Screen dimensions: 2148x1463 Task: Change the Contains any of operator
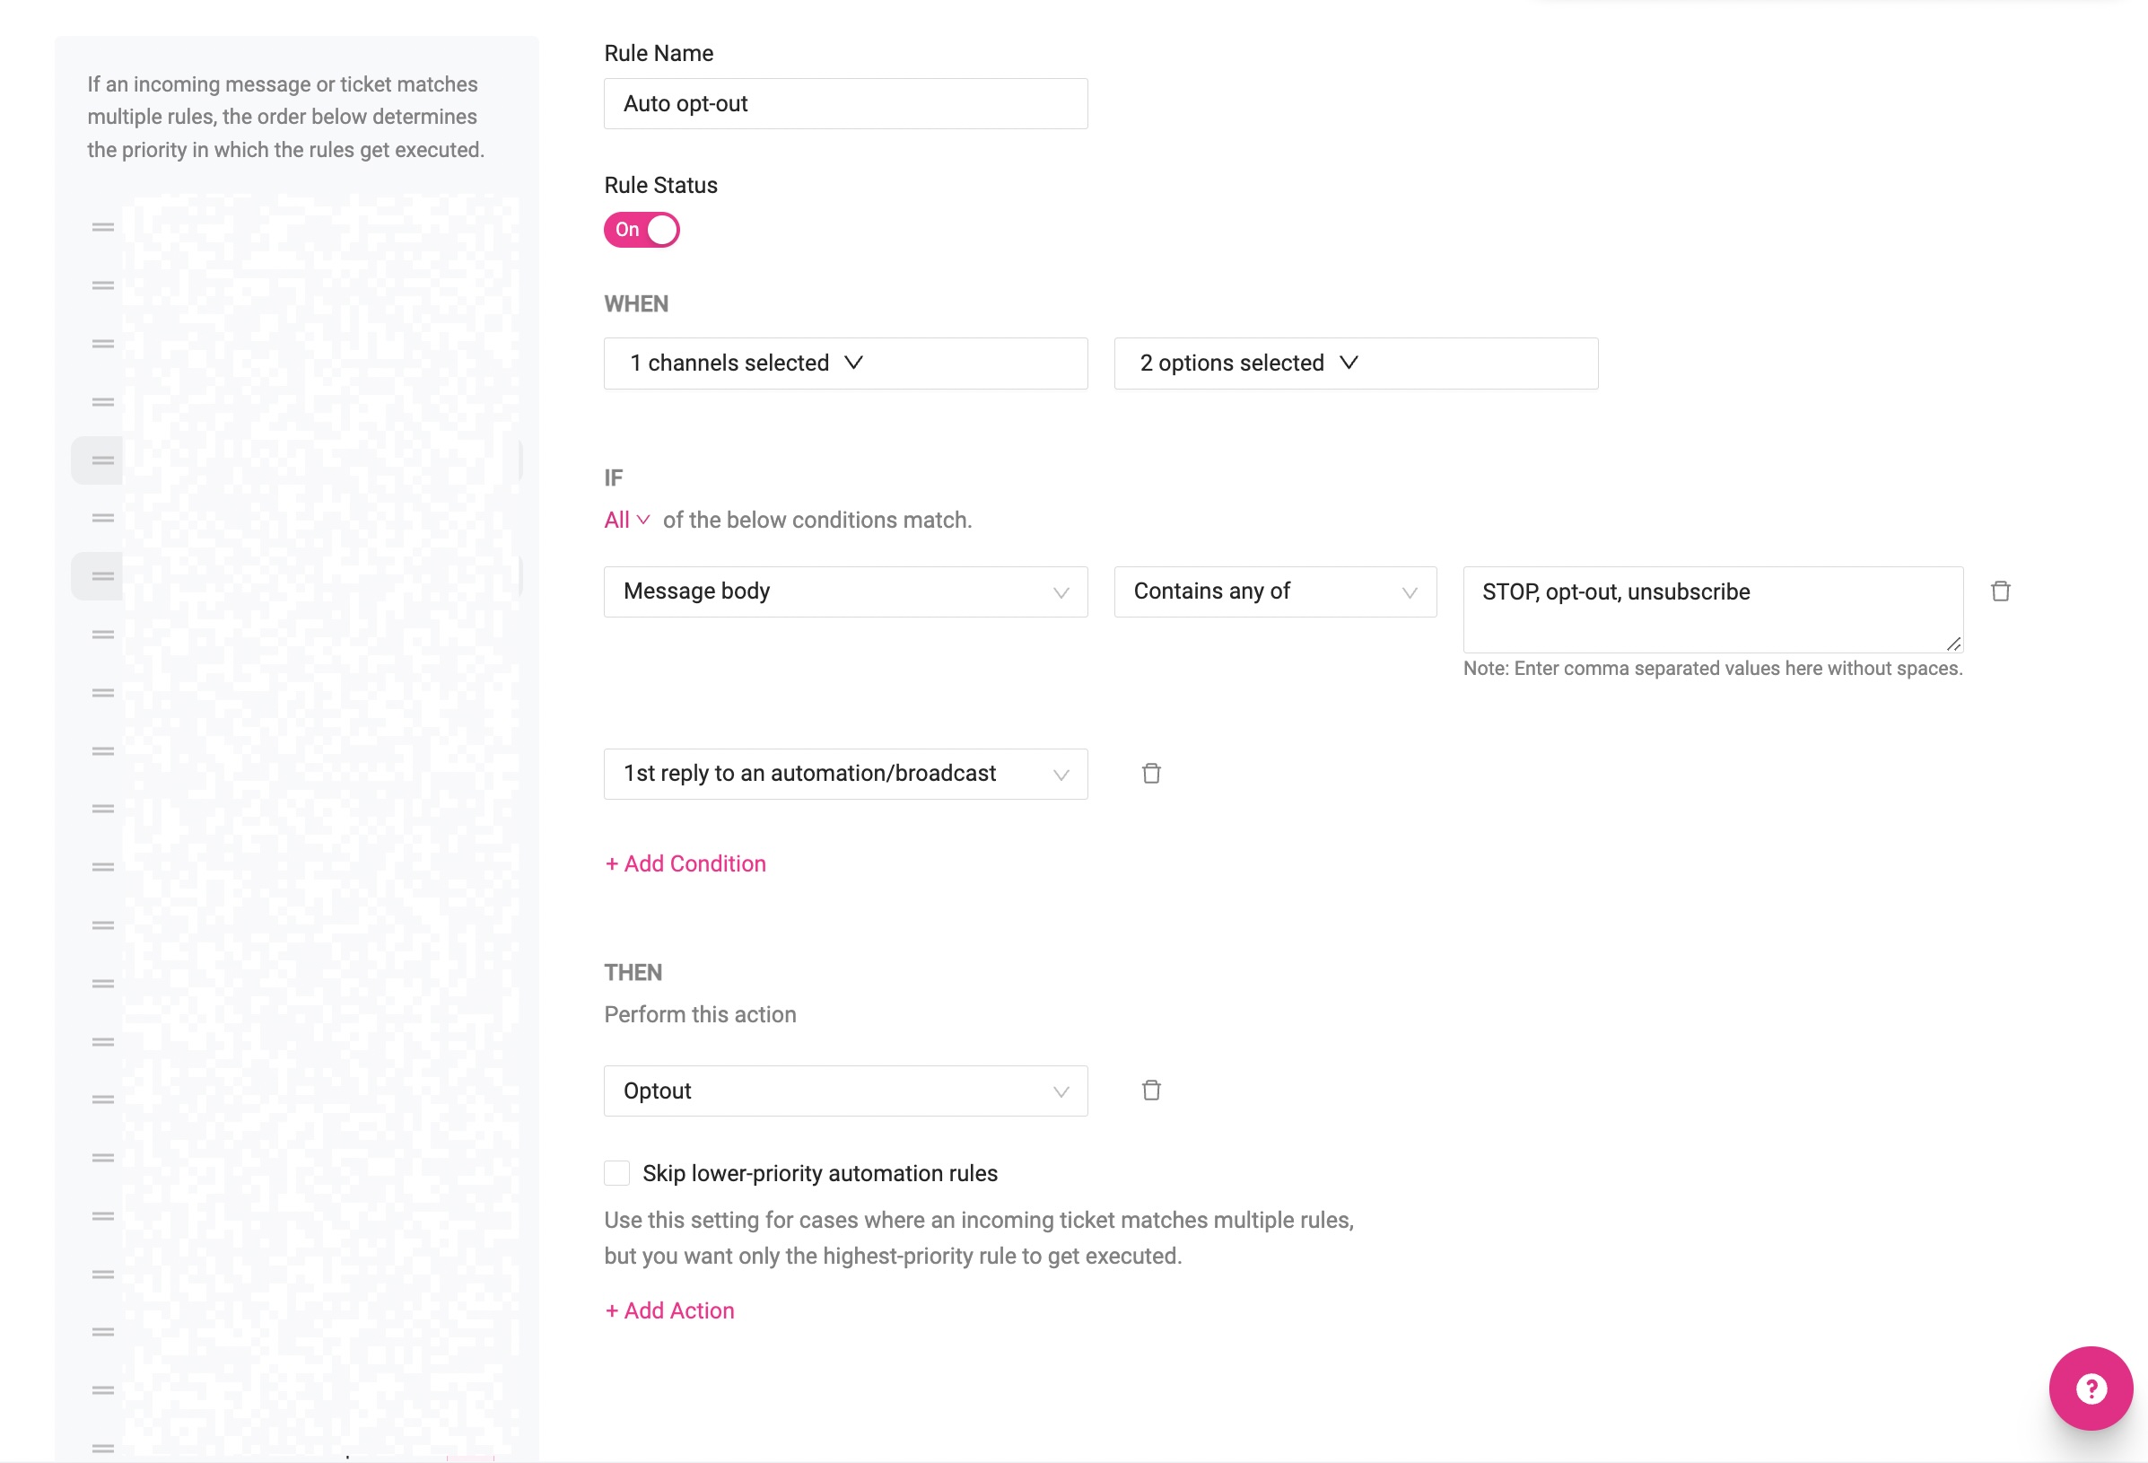pos(1275,591)
